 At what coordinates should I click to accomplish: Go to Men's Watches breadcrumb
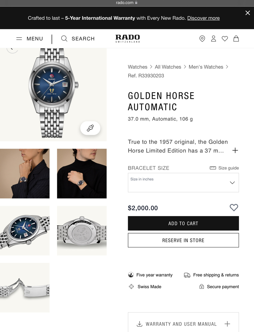(x=206, y=67)
